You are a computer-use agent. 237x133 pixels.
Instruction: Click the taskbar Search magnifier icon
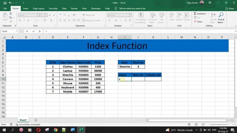(x=13, y=130)
